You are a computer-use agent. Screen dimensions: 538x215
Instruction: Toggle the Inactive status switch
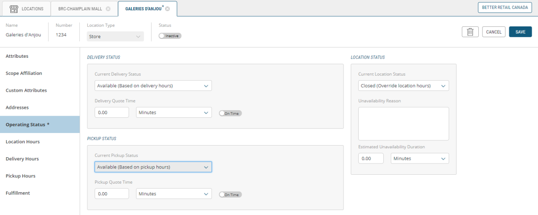(170, 36)
